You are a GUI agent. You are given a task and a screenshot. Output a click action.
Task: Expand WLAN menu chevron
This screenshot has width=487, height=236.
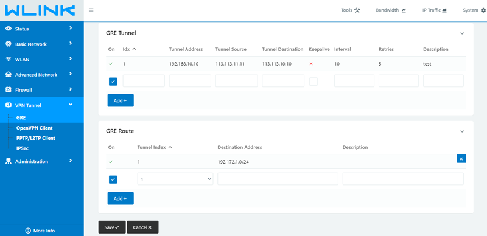pos(71,58)
